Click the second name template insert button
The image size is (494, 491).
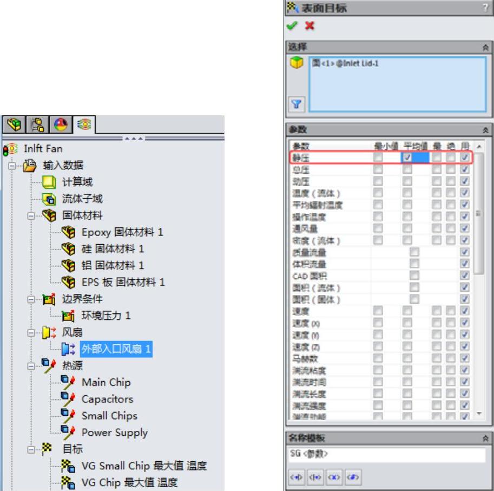315,477
